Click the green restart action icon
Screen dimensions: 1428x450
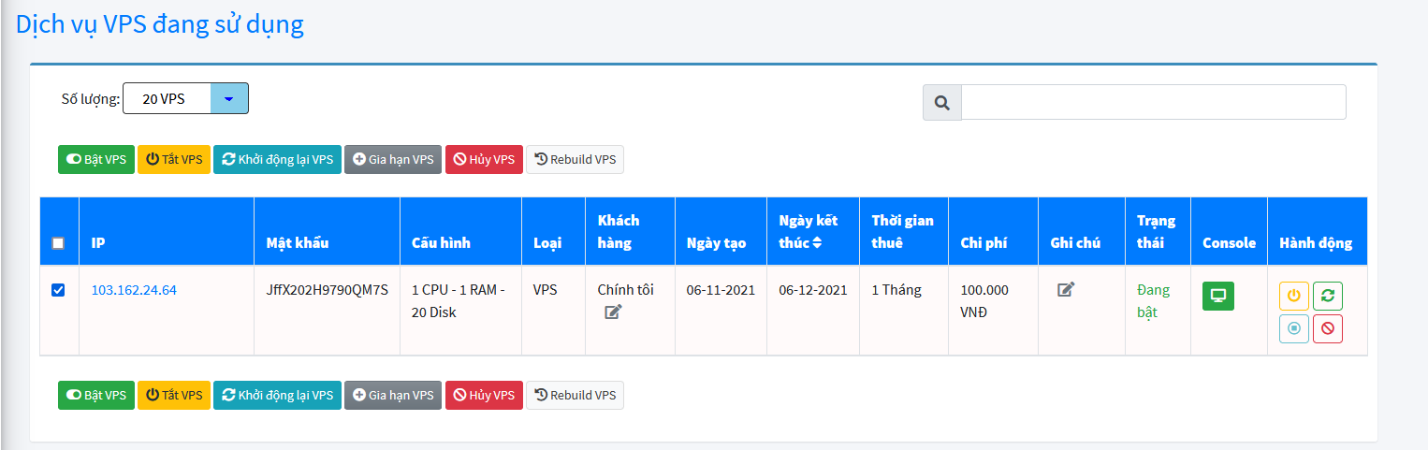tap(1328, 296)
